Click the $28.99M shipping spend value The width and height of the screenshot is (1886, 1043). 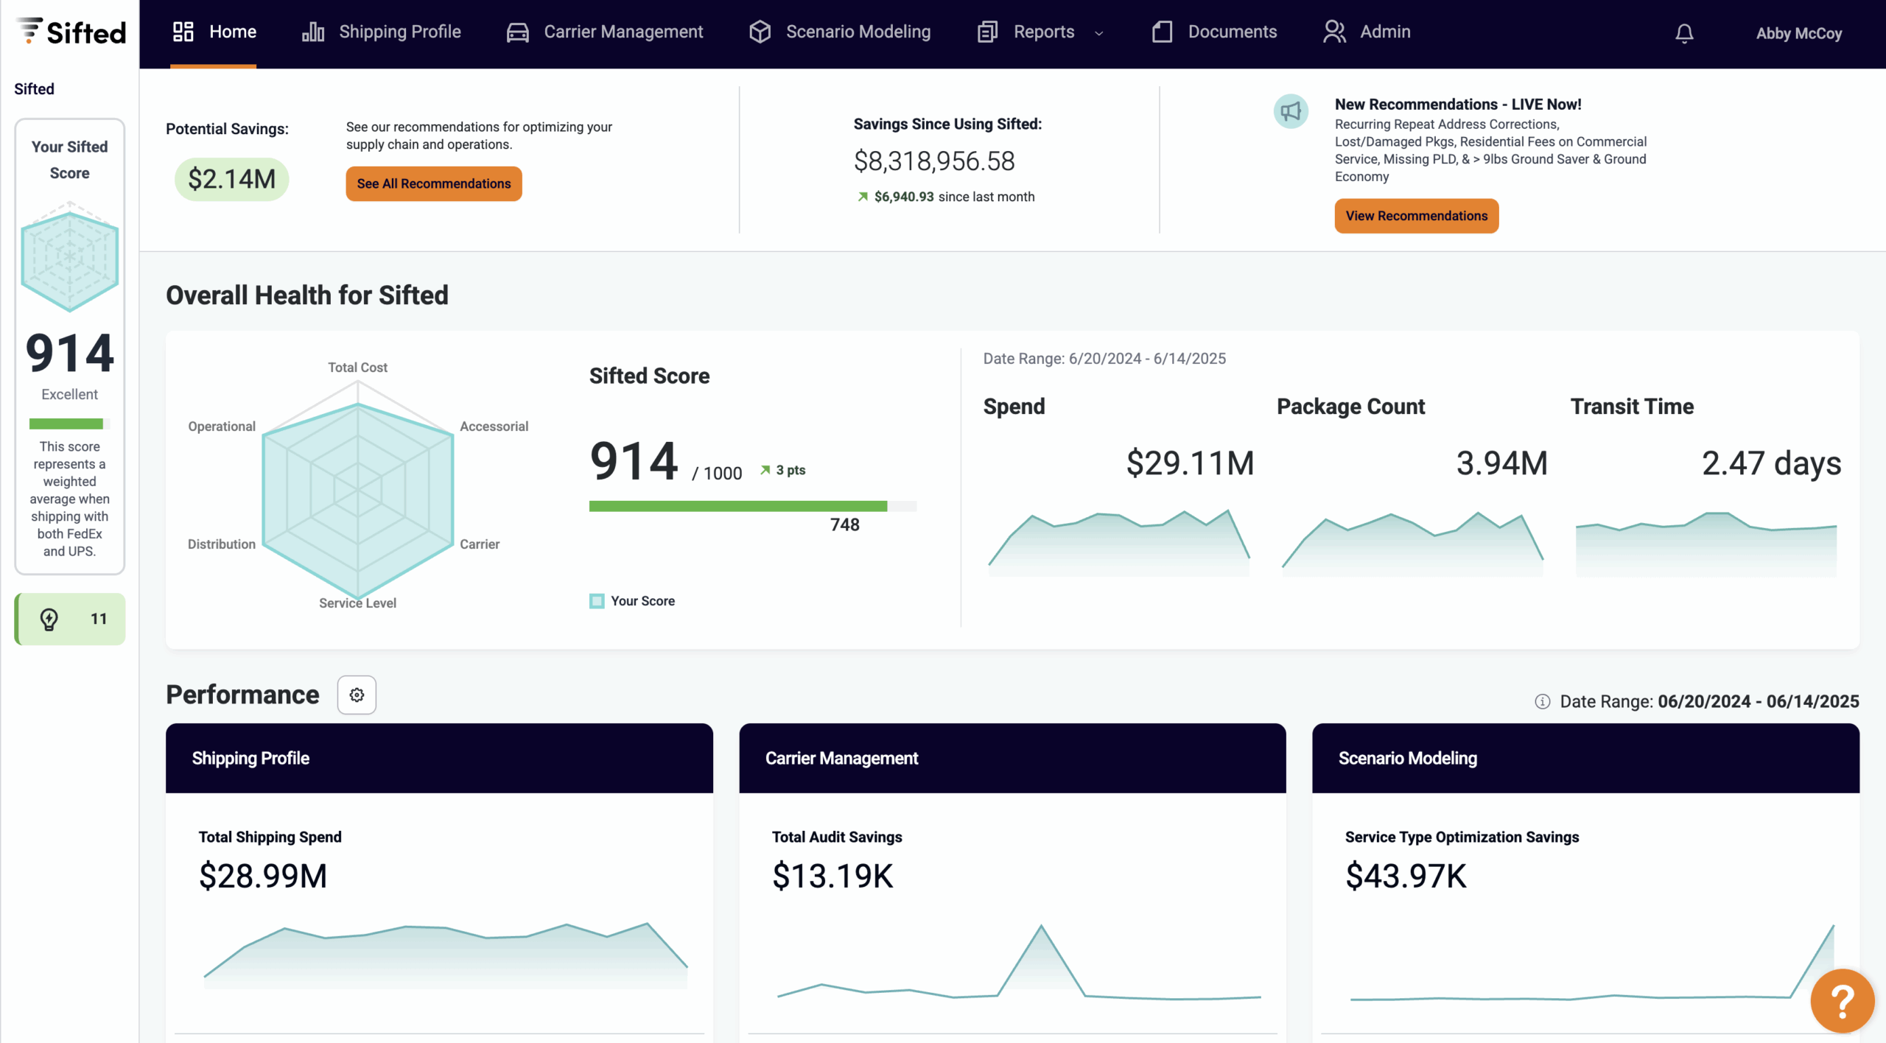point(262,876)
